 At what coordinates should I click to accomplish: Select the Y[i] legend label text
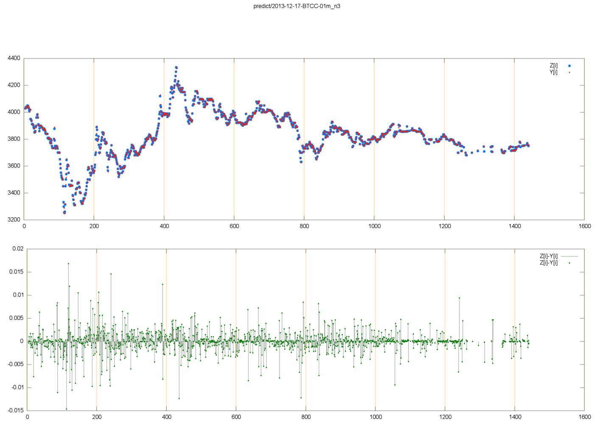[x=553, y=72]
